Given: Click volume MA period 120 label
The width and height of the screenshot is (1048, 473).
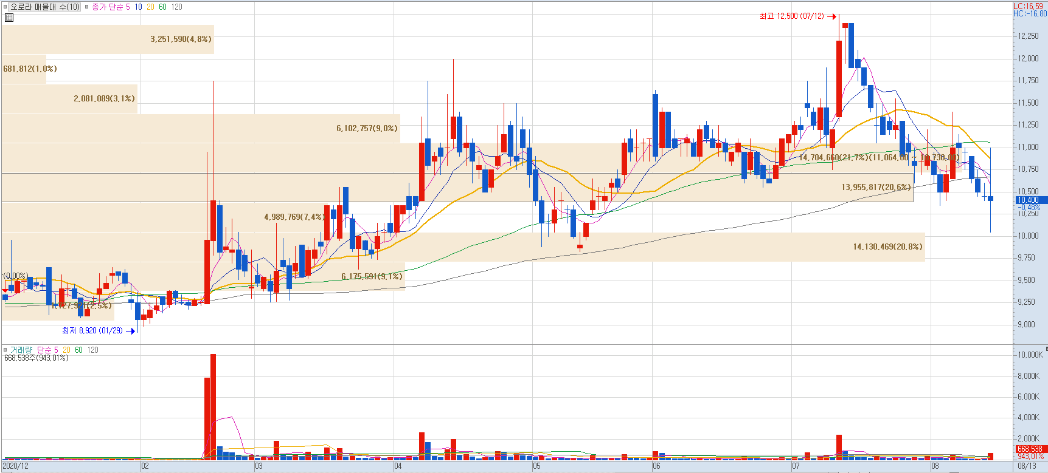Looking at the screenshot, I should click(92, 350).
